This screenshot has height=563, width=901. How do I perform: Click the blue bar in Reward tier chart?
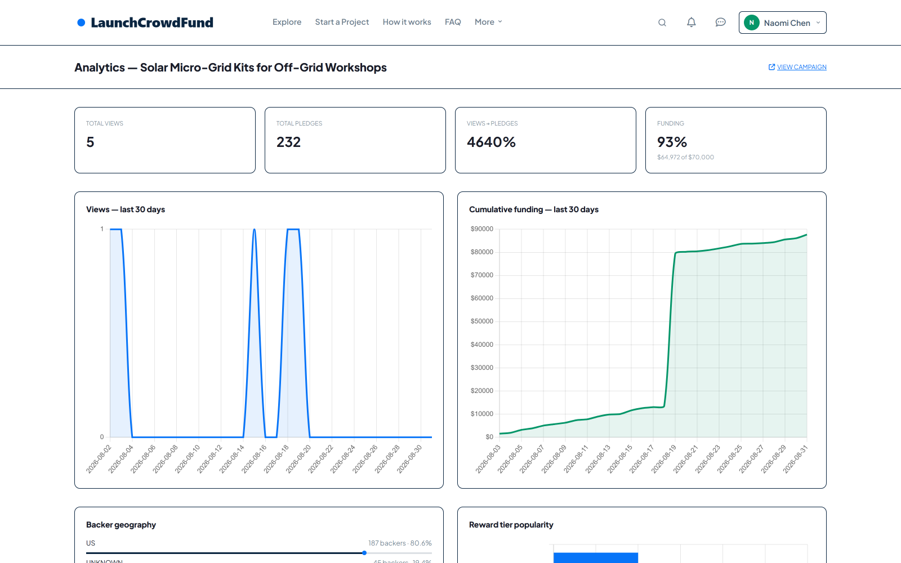pyautogui.click(x=596, y=558)
